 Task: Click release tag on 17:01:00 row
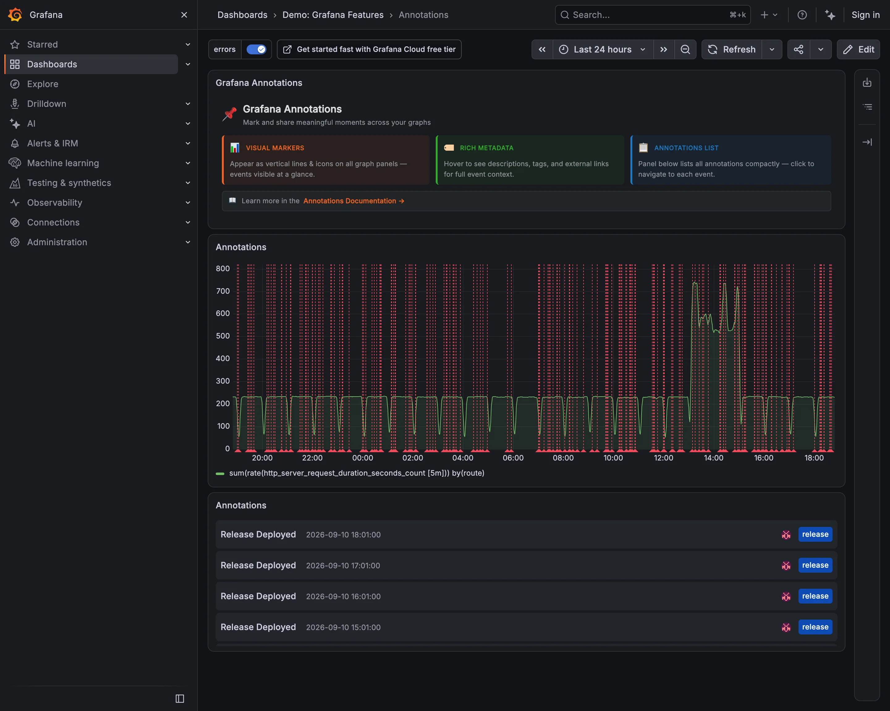(x=815, y=565)
